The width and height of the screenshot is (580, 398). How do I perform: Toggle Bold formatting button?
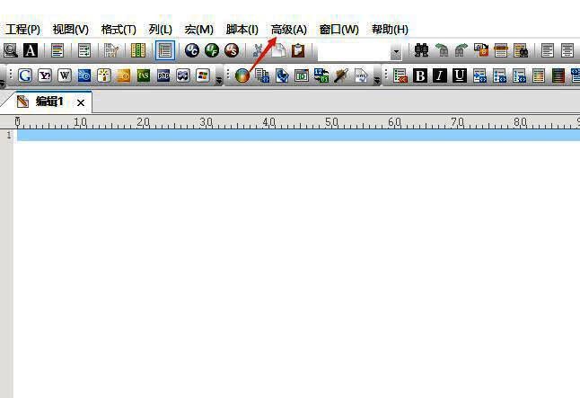point(420,75)
